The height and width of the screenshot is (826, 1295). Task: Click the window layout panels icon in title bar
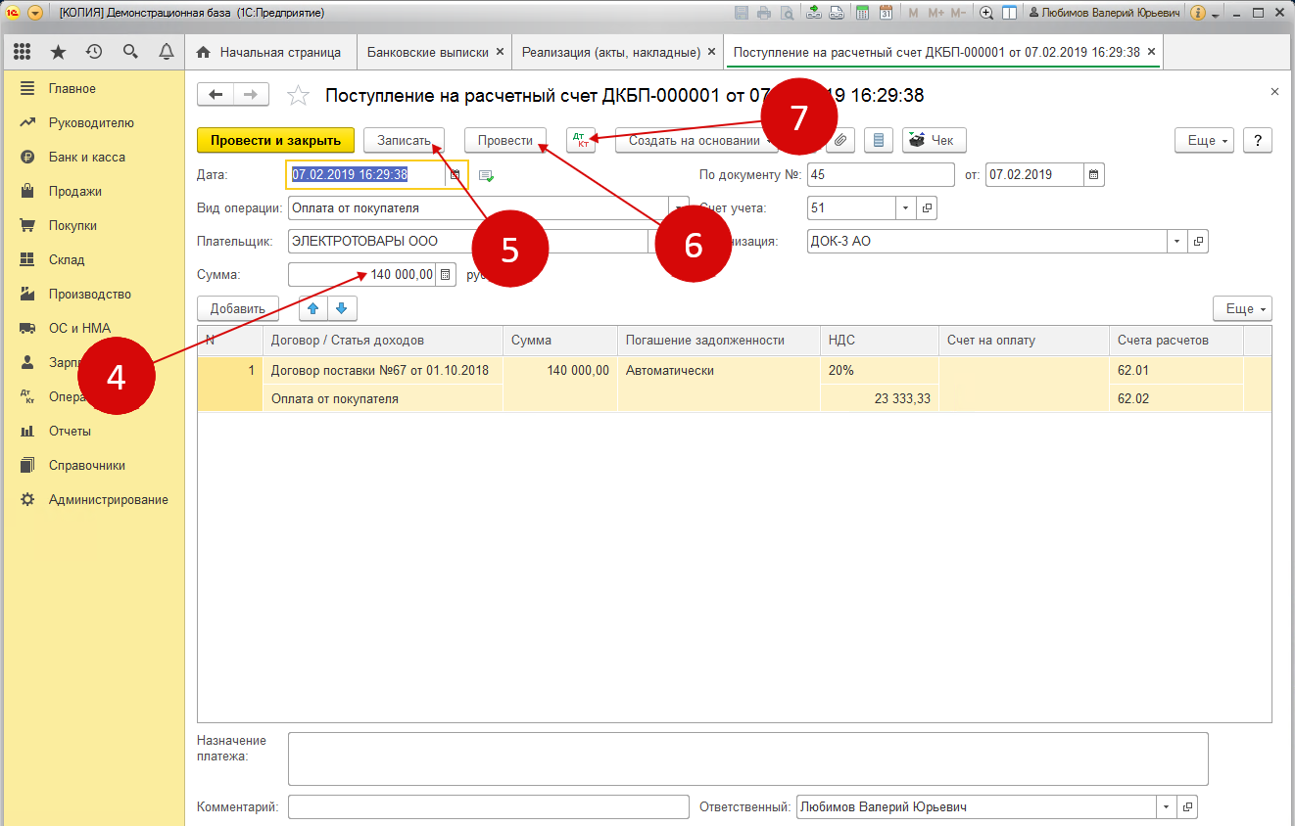[1009, 14]
